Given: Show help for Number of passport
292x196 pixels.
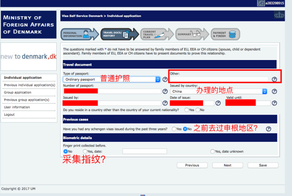Looking at the screenshot, I should [x=165, y=91].
